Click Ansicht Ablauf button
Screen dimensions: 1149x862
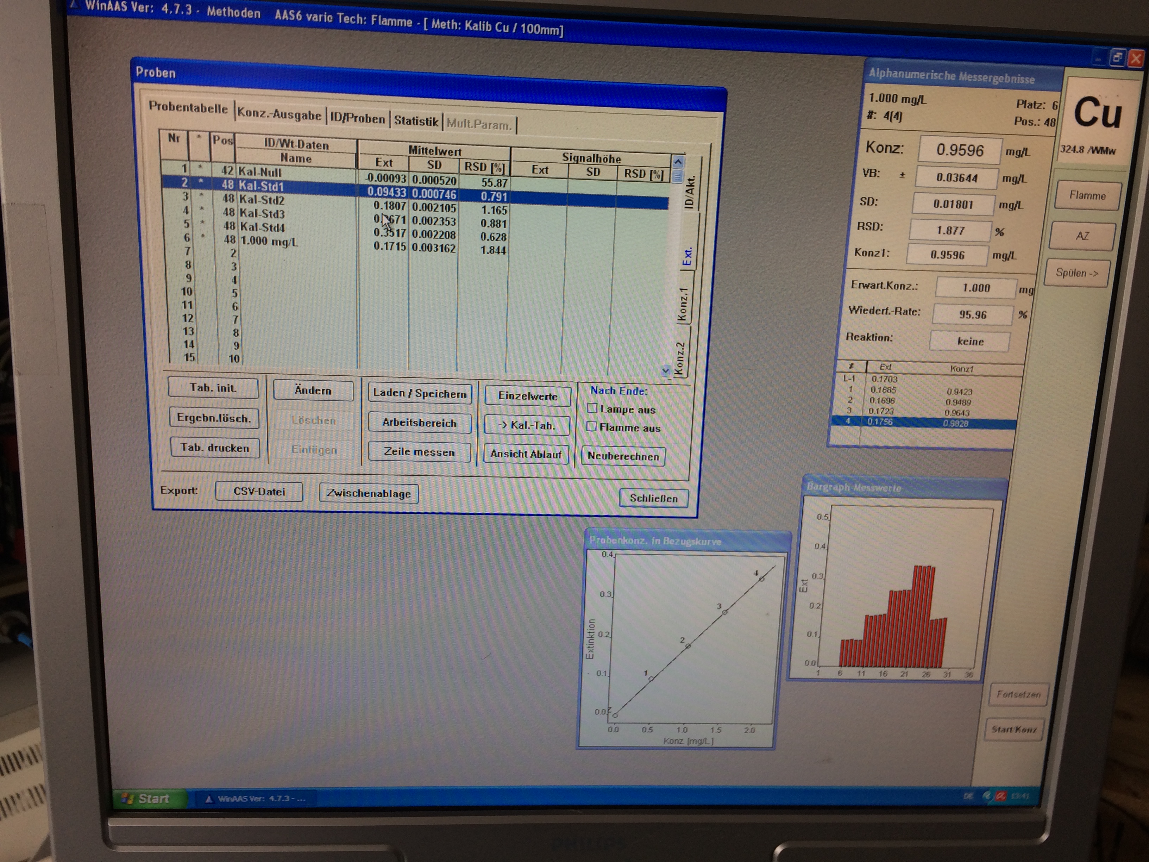[526, 454]
